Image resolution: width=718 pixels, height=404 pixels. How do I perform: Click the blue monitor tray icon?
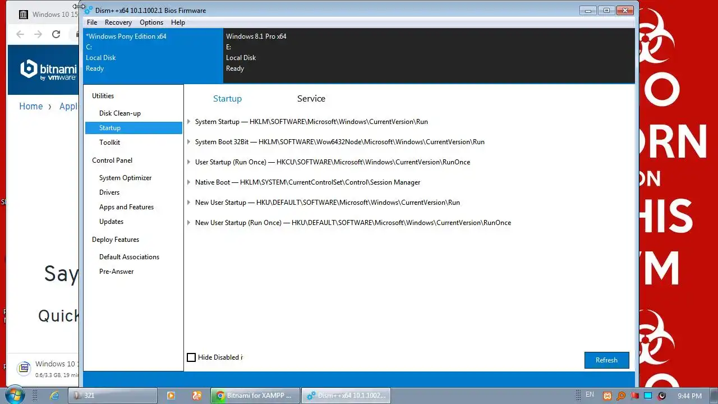pyautogui.click(x=648, y=396)
